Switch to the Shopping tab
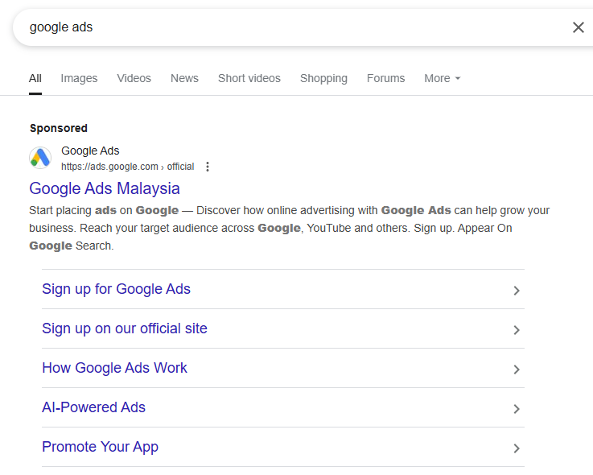The image size is (593, 475). [x=323, y=78]
